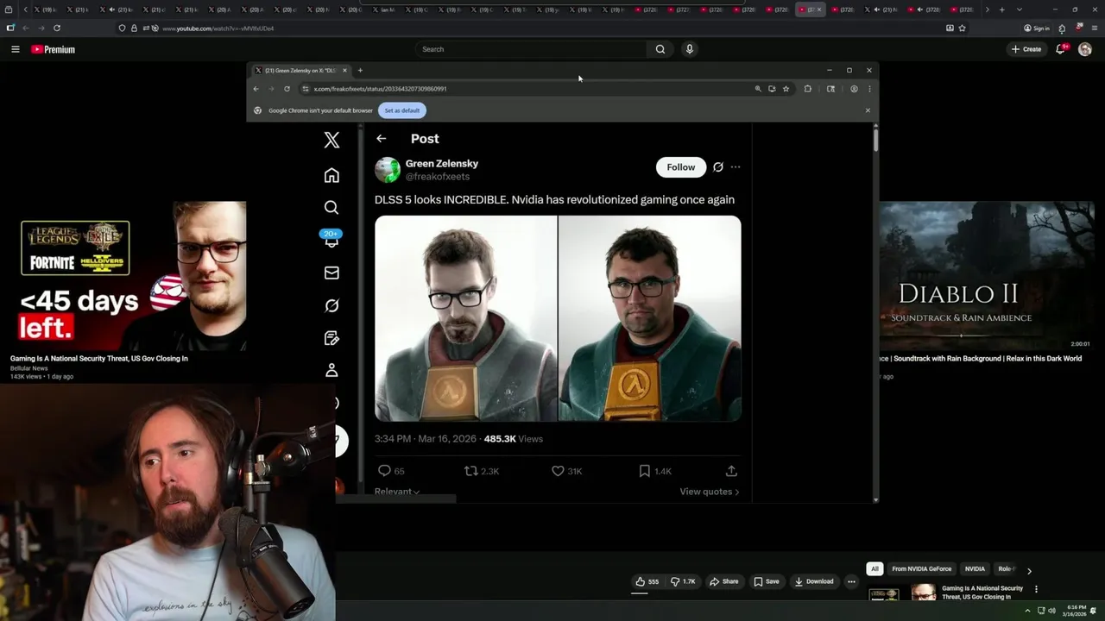Expand the Relevant replies sort dropdown
The height and width of the screenshot is (621, 1105).
pos(397,492)
